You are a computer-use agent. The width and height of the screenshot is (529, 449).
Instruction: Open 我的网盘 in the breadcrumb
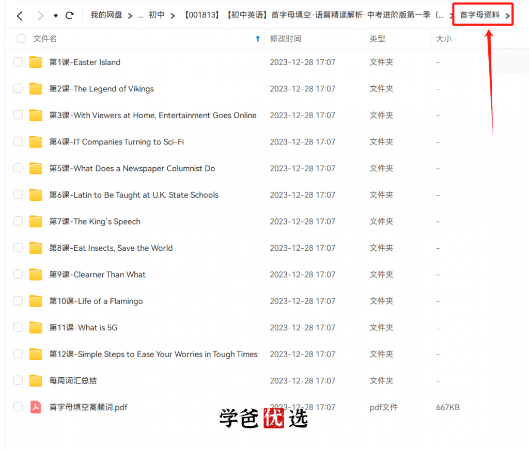106,15
